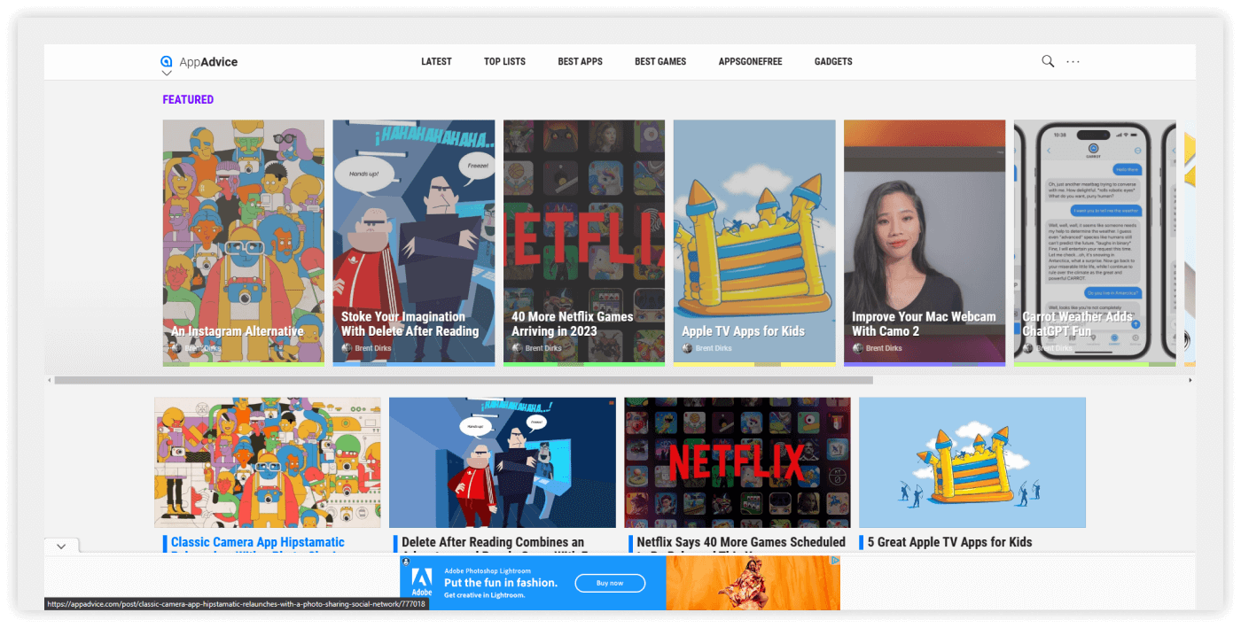Open the Delete After Reading article thumbnail
1241x628 pixels.
[x=503, y=462]
